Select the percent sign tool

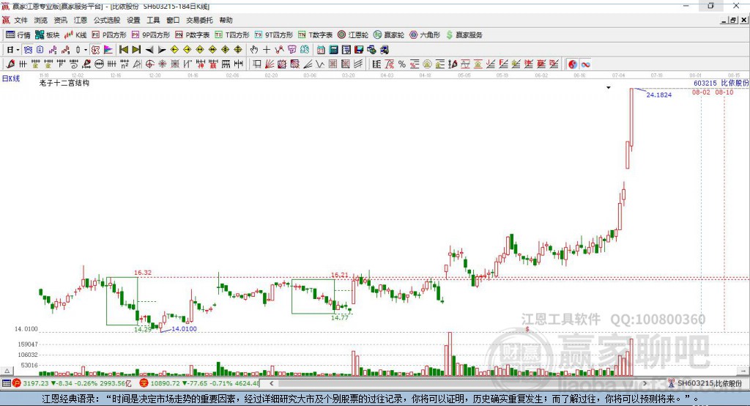402,64
